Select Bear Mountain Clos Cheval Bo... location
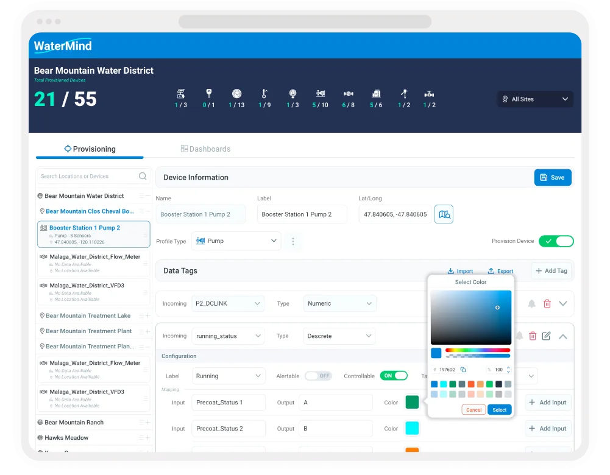 (90, 211)
